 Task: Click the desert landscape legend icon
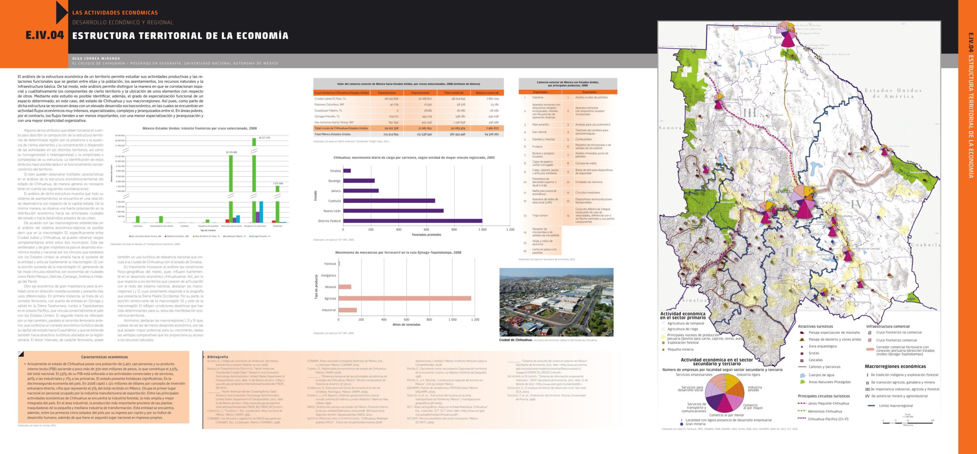click(x=802, y=340)
